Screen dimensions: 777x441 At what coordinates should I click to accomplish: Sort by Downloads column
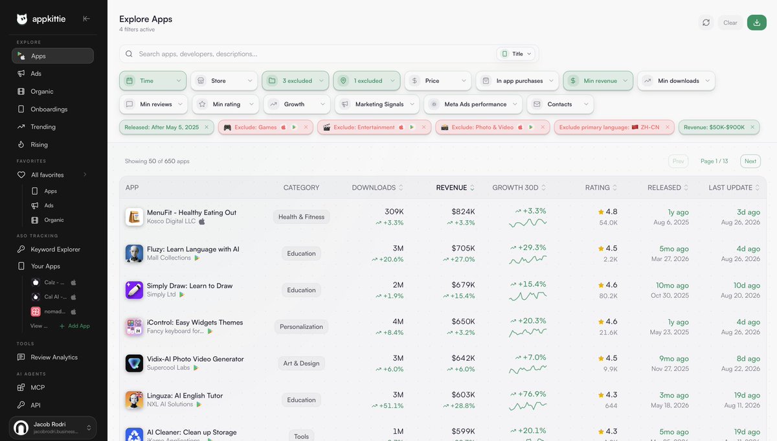[x=377, y=188]
